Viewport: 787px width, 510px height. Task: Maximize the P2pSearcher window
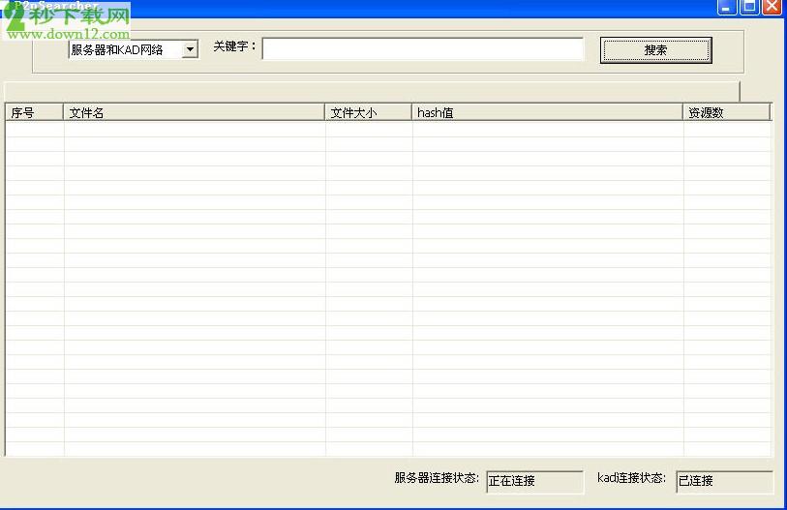pos(749,7)
